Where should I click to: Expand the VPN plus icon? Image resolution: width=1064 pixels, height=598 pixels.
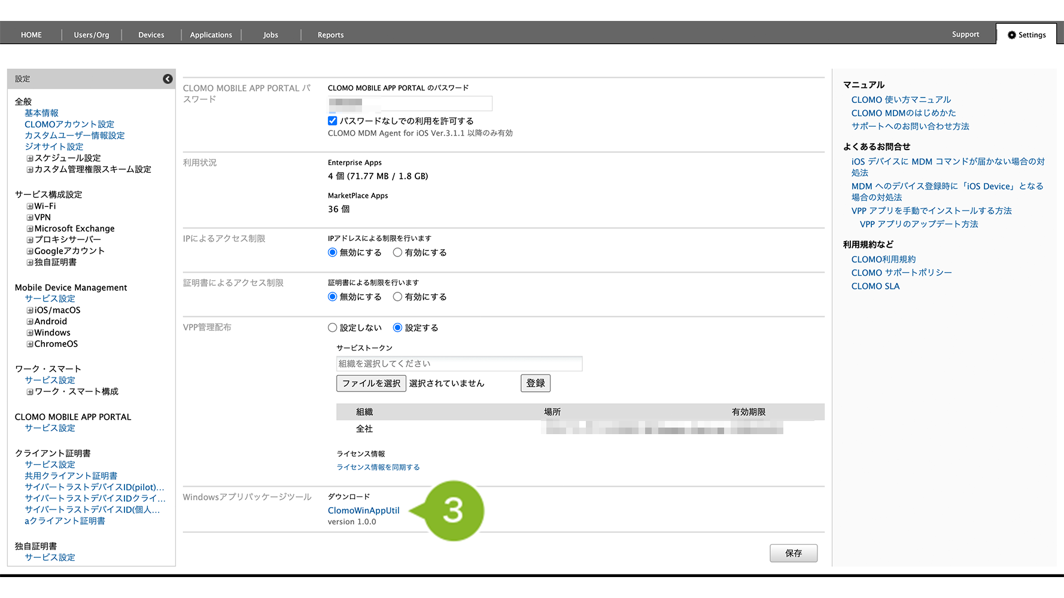tap(29, 218)
